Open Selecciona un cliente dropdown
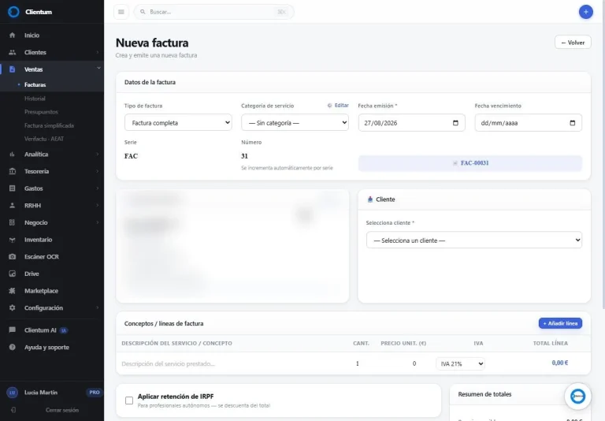The image size is (605, 421). pyautogui.click(x=474, y=240)
